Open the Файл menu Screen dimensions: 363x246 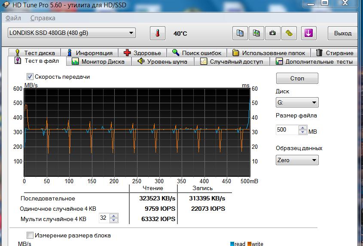pyautogui.click(x=13, y=18)
